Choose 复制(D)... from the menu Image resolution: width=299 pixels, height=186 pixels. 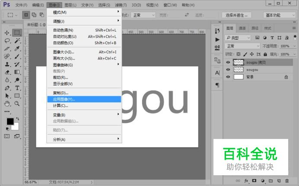click(x=84, y=93)
